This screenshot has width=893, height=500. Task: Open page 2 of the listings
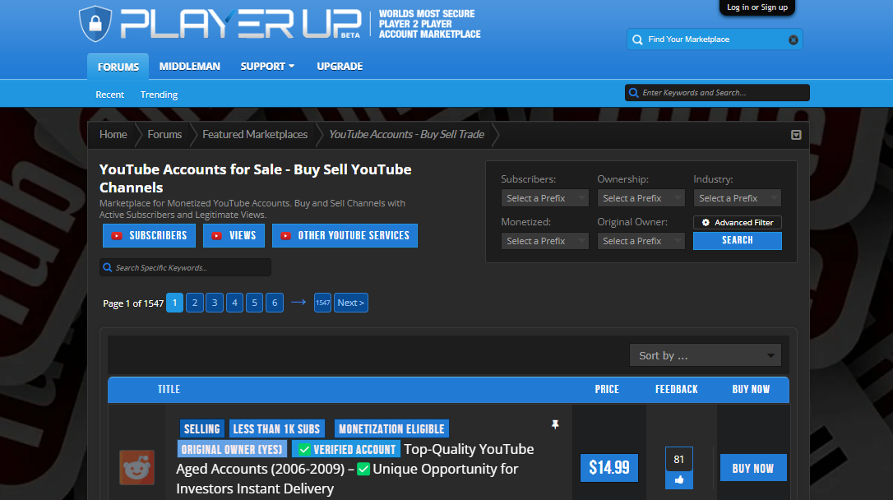pos(194,303)
